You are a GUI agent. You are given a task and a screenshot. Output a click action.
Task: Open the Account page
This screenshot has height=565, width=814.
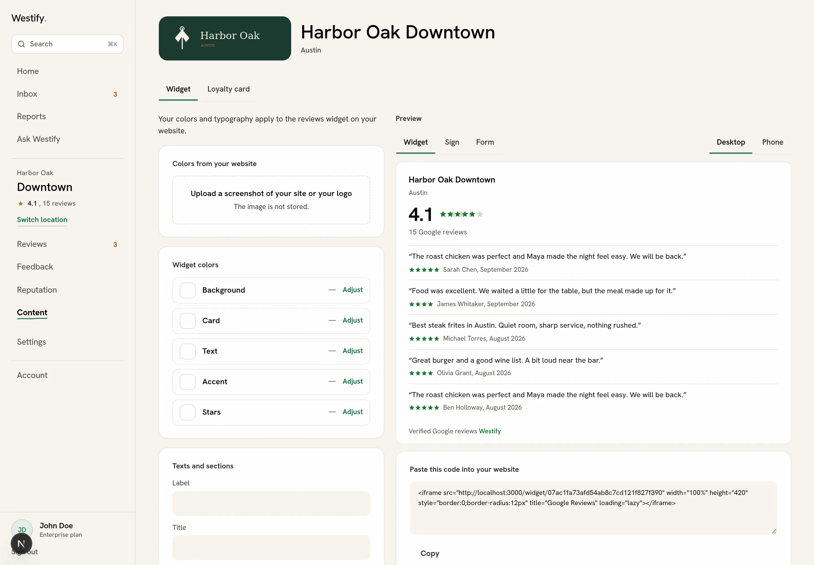point(32,375)
